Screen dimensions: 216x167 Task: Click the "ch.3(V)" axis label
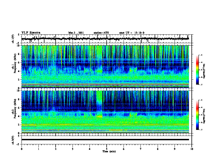click(x=13, y=140)
